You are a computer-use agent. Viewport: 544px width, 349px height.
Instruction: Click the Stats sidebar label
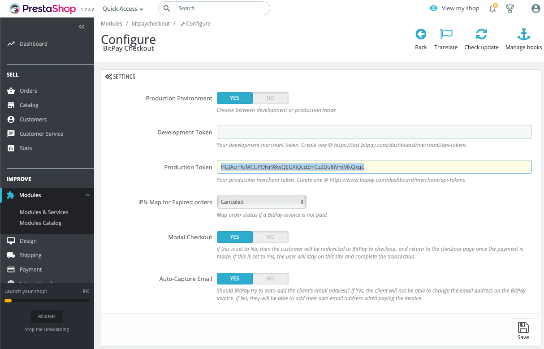(26, 148)
